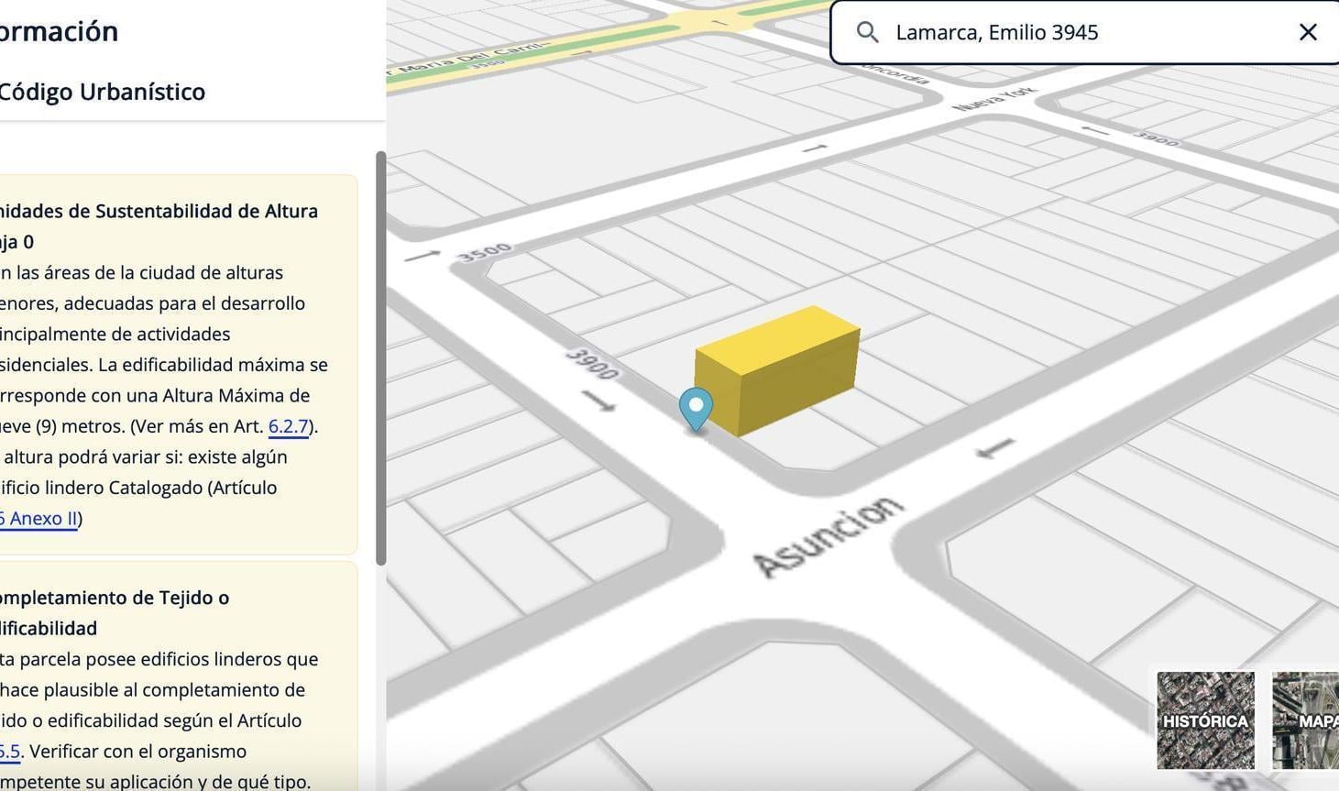
Task: Click the Código Urbanístico heading
Action: 102,92
